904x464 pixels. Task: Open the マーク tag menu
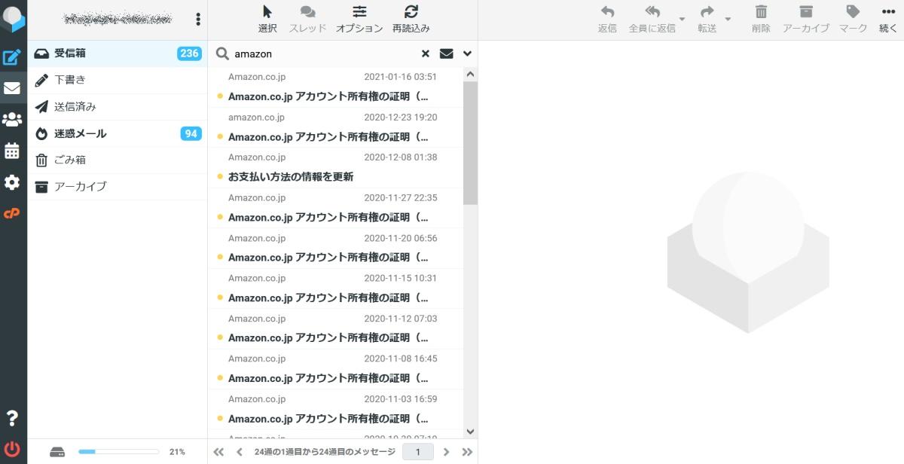(x=854, y=20)
